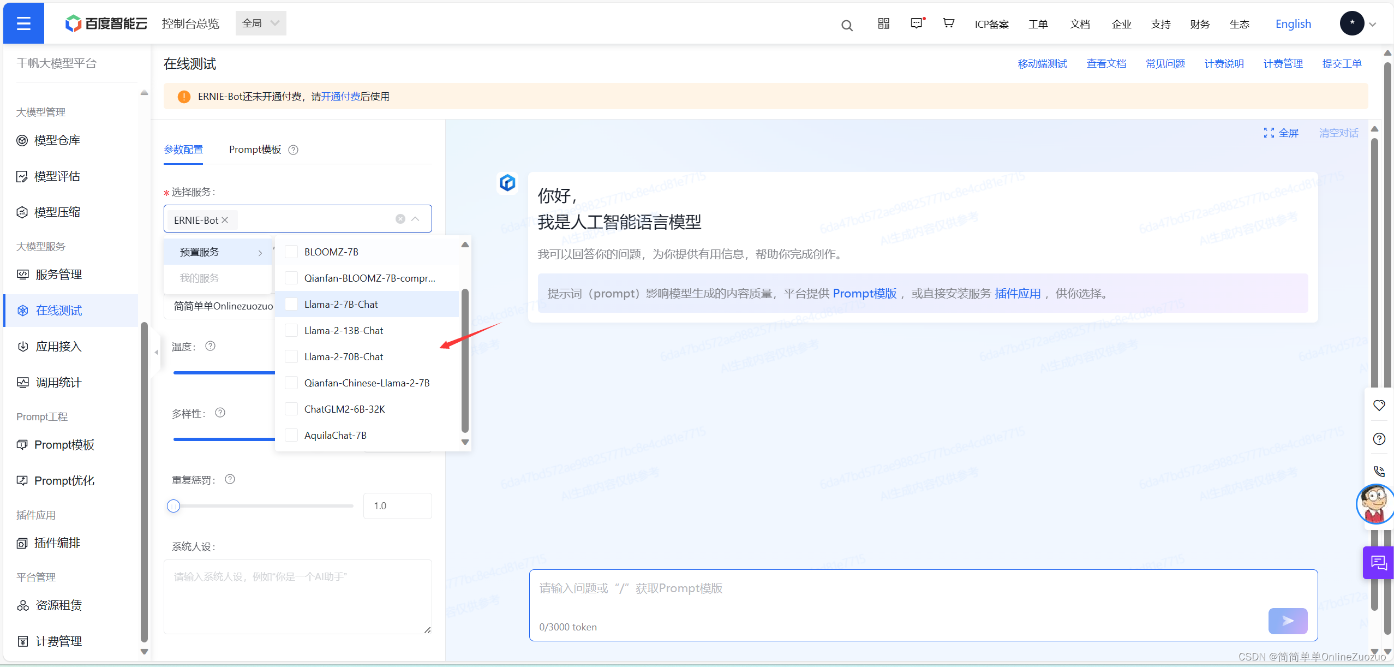
Task: Open the user avatar account menu
Action: [x=1351, y=23]
